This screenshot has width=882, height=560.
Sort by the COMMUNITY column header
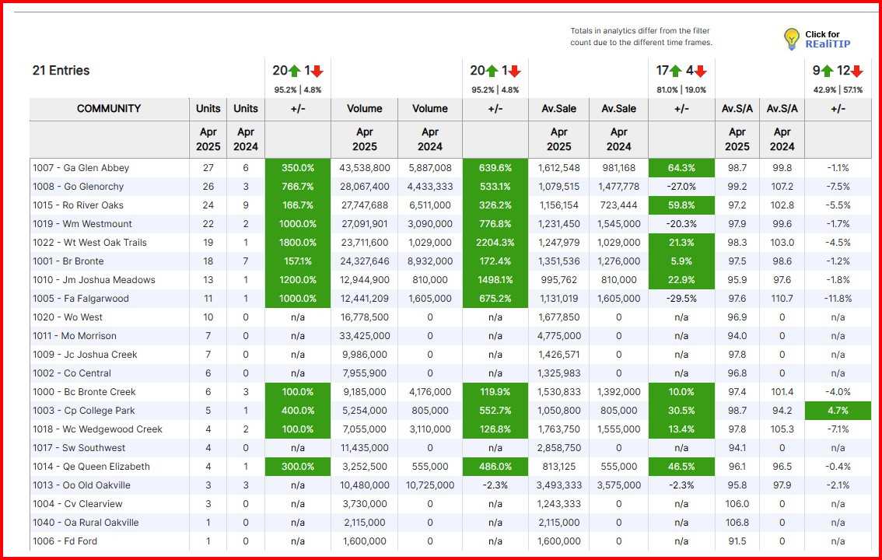pos(109,109)
